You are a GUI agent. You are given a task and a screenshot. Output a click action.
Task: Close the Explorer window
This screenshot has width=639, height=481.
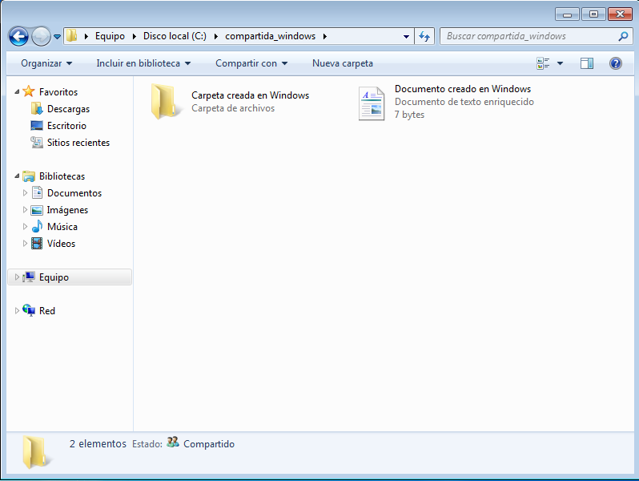point(620,14)
